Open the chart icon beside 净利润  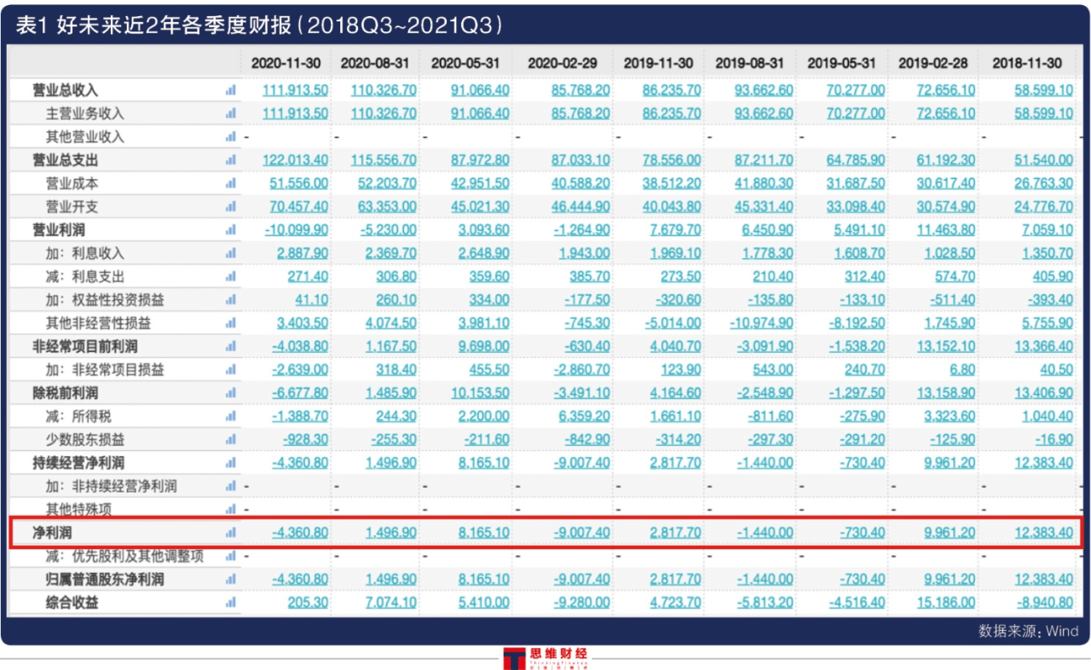tap(228, 530)
